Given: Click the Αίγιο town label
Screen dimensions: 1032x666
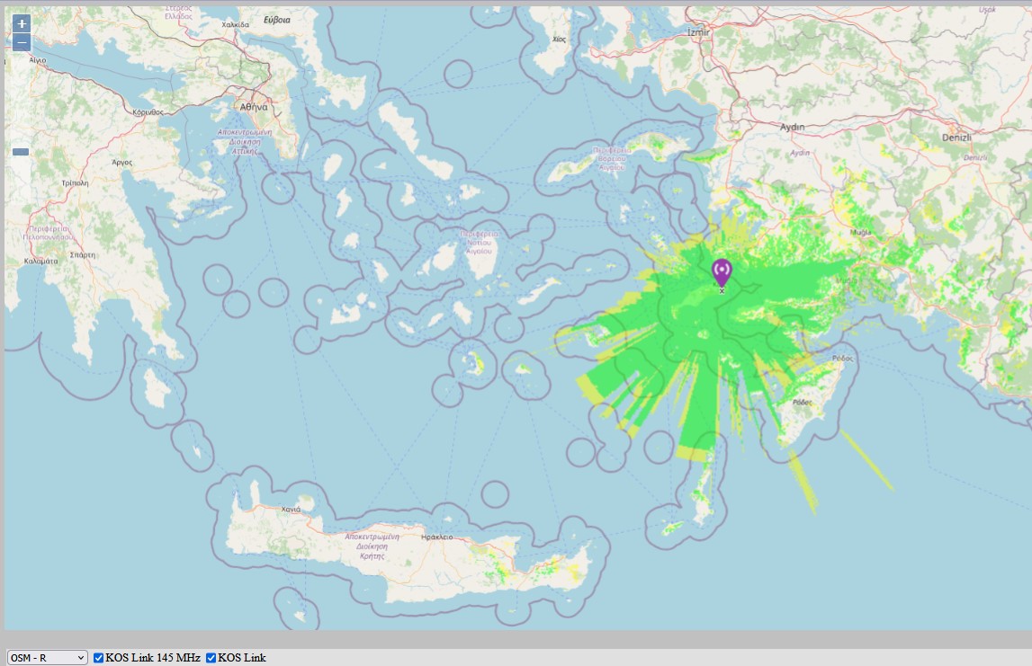Looking at the screenshot, I should (x=38, y=60).
